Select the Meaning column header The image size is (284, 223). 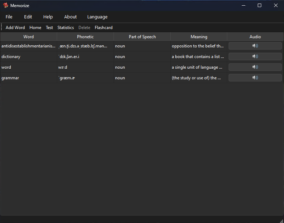point(199,37)
